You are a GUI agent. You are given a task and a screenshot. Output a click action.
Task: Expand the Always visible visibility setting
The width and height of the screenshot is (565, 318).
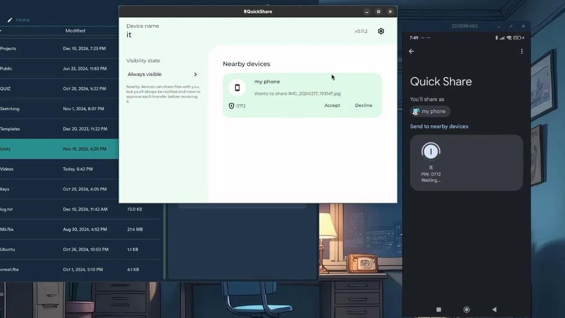[162, 74]
